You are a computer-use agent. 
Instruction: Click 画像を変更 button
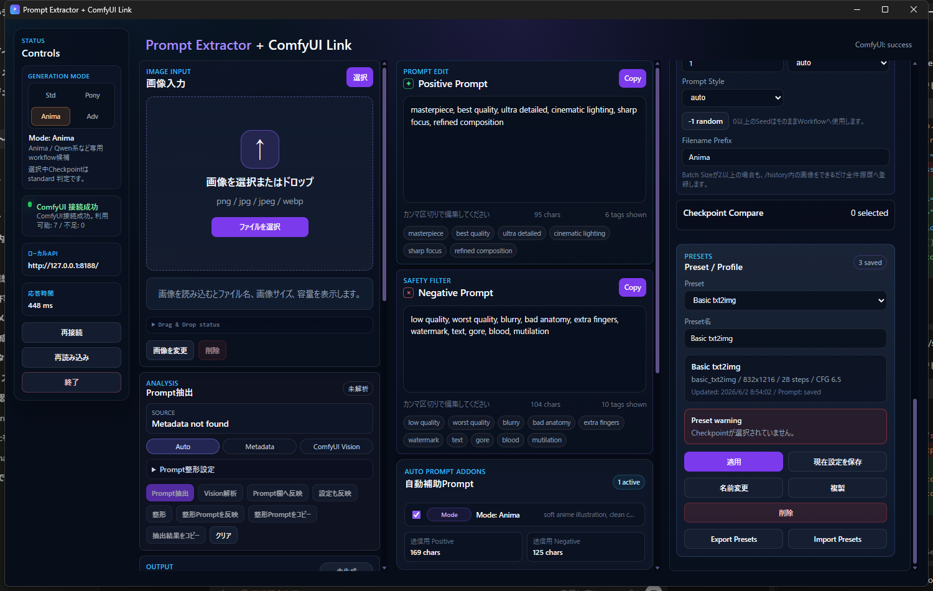click(170, 351)
